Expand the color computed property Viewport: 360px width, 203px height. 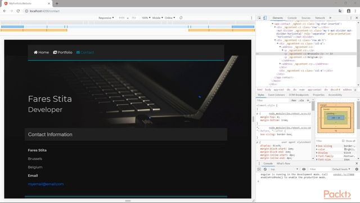pyautogui.click(x=317, y=149)
